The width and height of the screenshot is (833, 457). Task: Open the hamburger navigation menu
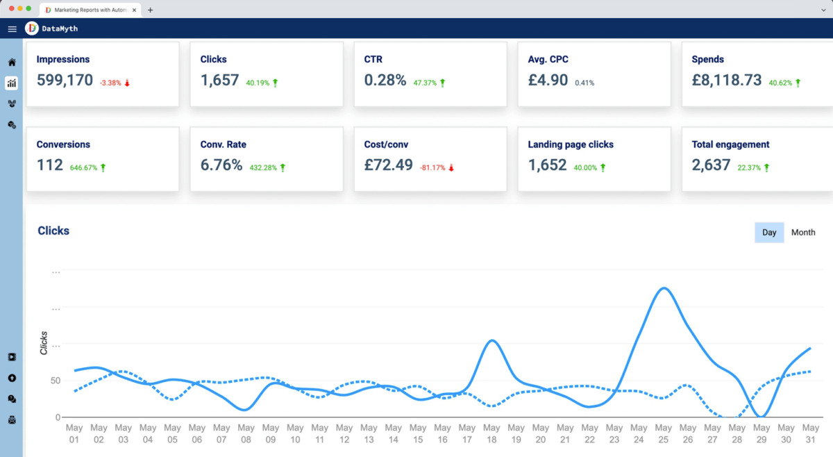click(11, 28)
